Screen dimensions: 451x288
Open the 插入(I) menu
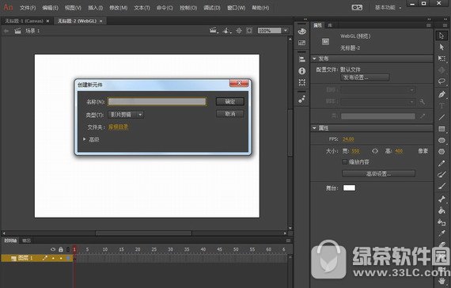pyautogui.click(x=95, y=8)
